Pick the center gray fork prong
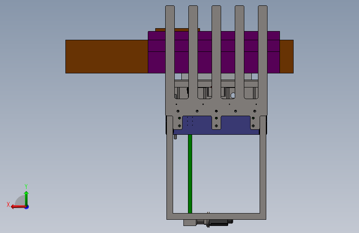Image resolution: width=359 pixels, height=233 pixels. pos(217,52)
